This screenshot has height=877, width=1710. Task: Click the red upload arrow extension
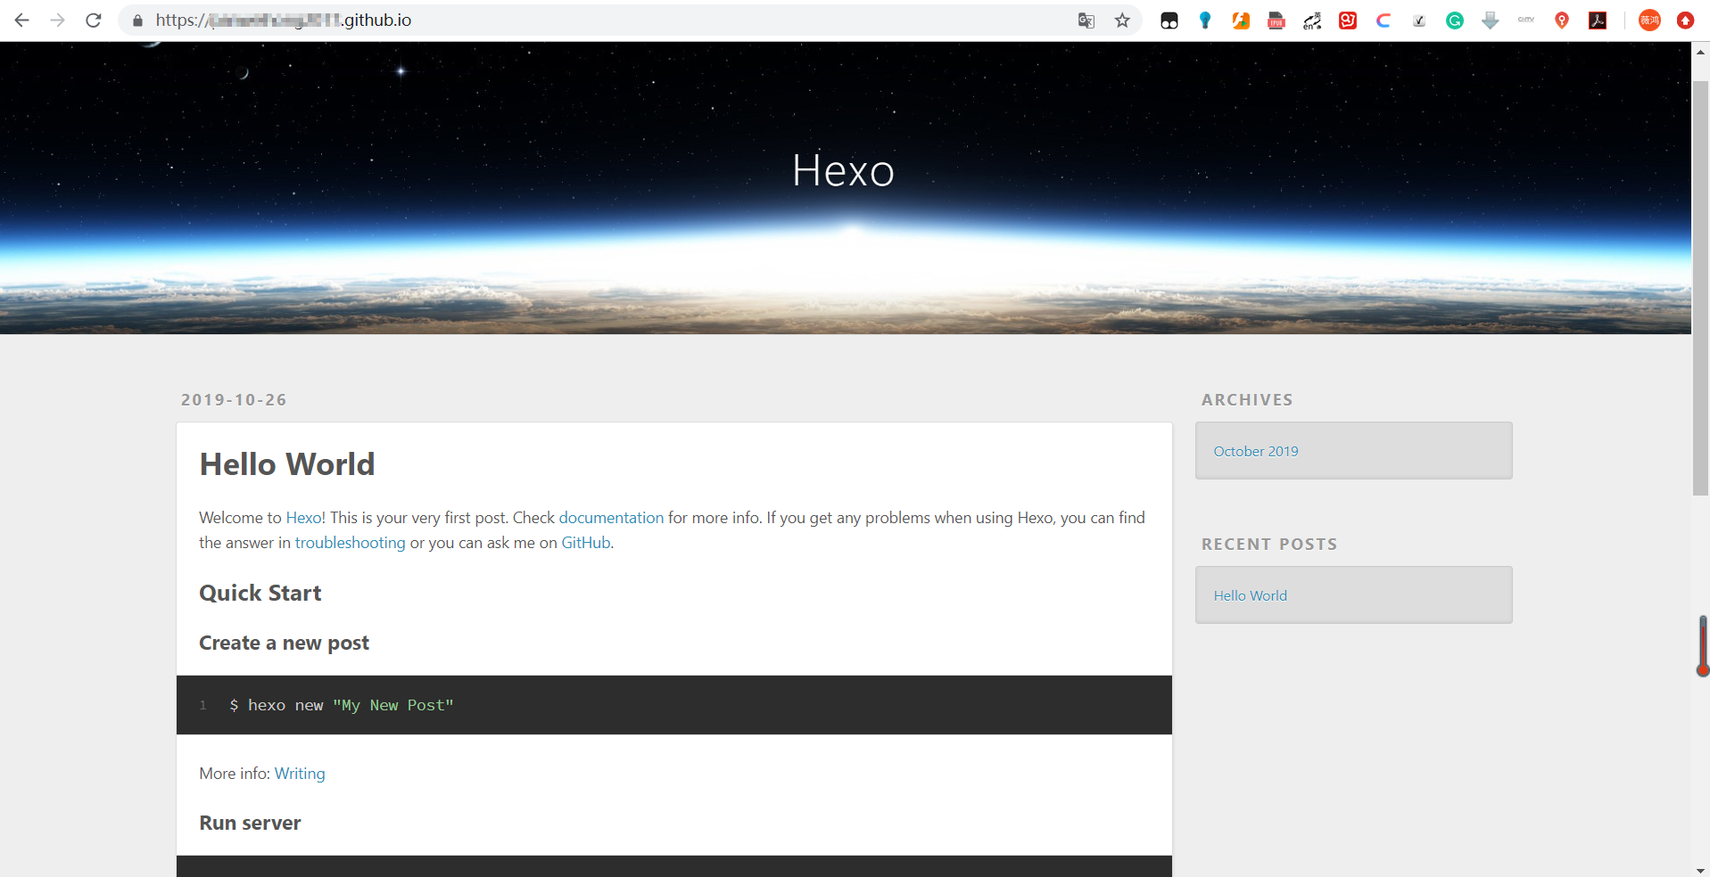(1685, 20)
